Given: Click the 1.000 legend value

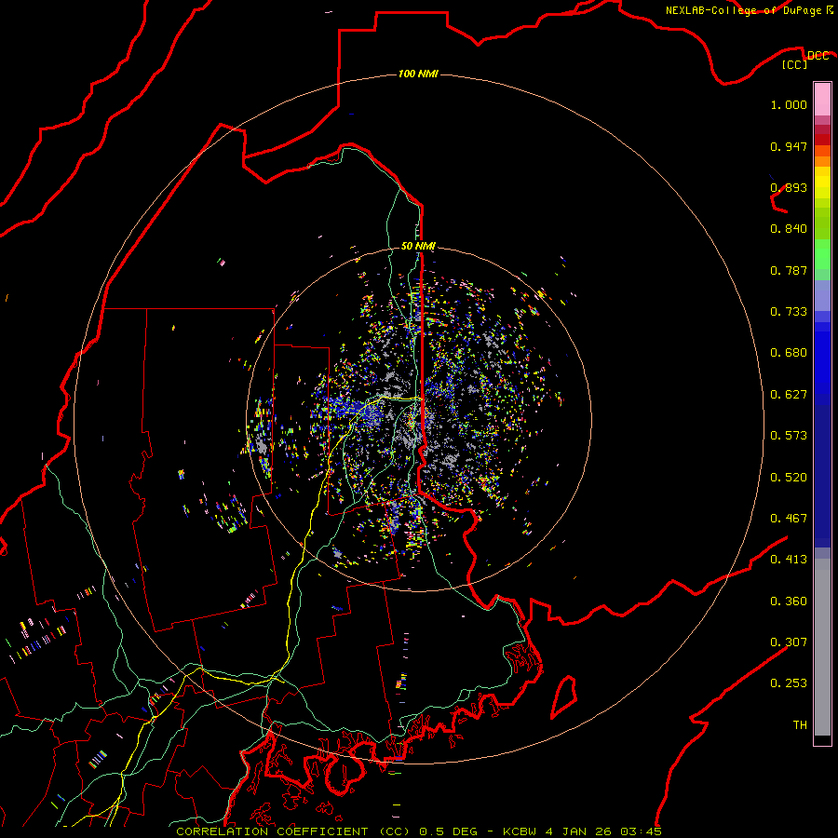Looking at the screenshot, I should 789,104.
